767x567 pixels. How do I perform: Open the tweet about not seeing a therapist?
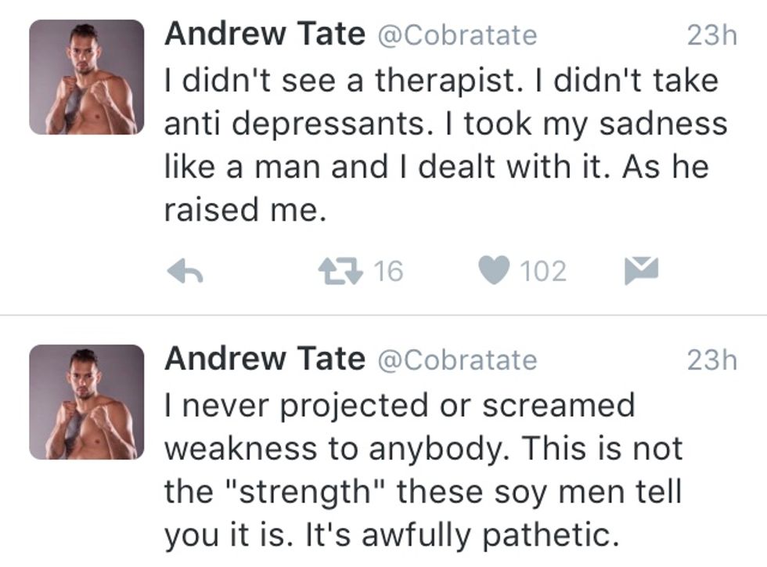pos(438,145)
